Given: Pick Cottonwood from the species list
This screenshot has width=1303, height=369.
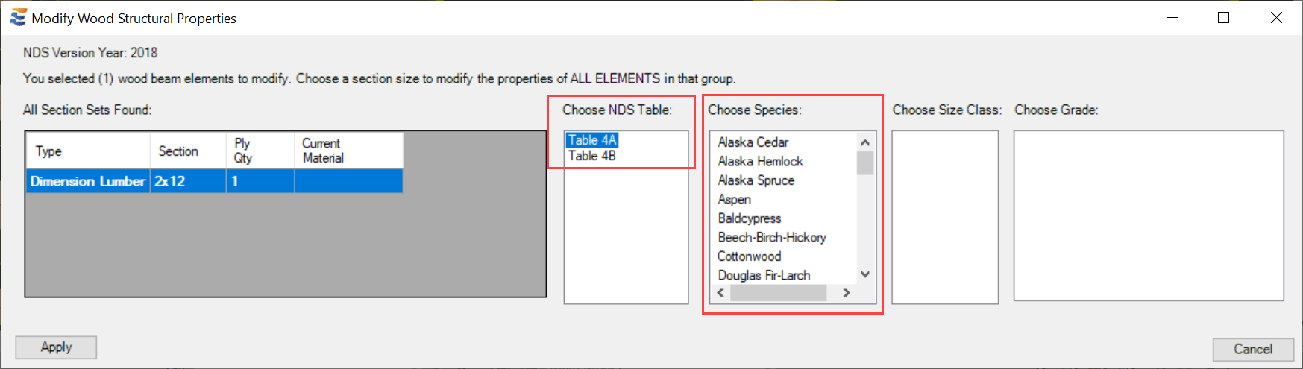Looking at the screenshot, I should tap(749, 256).
